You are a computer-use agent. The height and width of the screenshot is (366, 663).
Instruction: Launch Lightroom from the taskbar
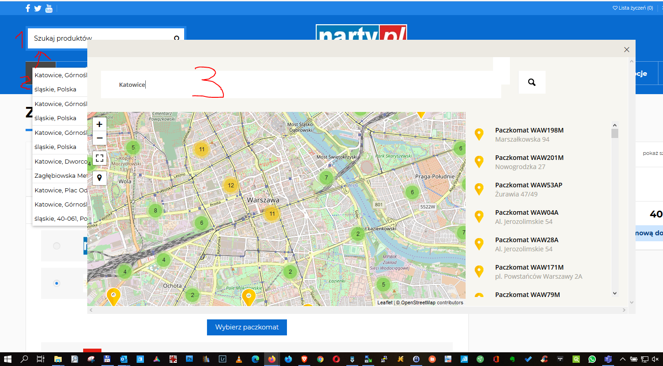[x=223, y=359]
